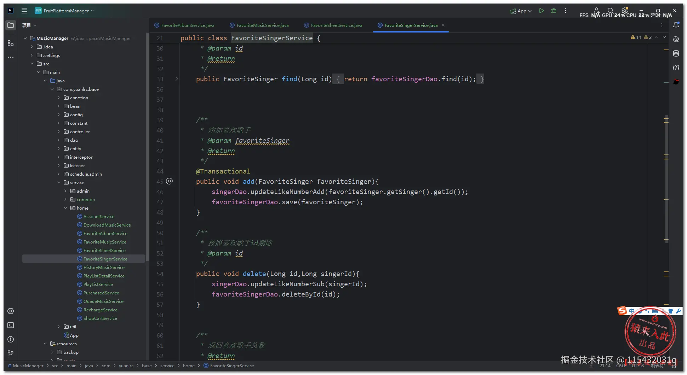This screenshot has height=375, width=687.
Task: Open the App run configuration dropdown
Action: tap(521, 11)
